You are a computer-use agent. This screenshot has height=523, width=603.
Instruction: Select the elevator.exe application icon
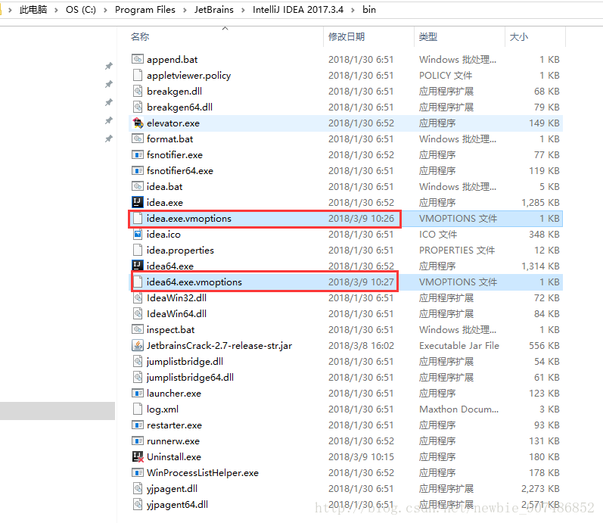click(138, 123)
